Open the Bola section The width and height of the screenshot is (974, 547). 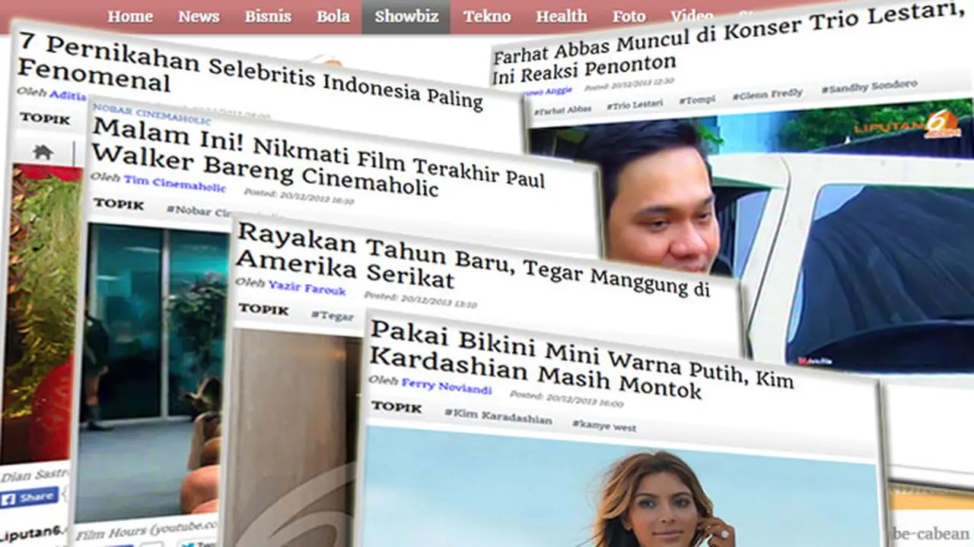tap(333, 17)
